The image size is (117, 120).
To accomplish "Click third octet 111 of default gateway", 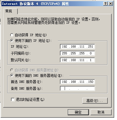I will [82, 60].
